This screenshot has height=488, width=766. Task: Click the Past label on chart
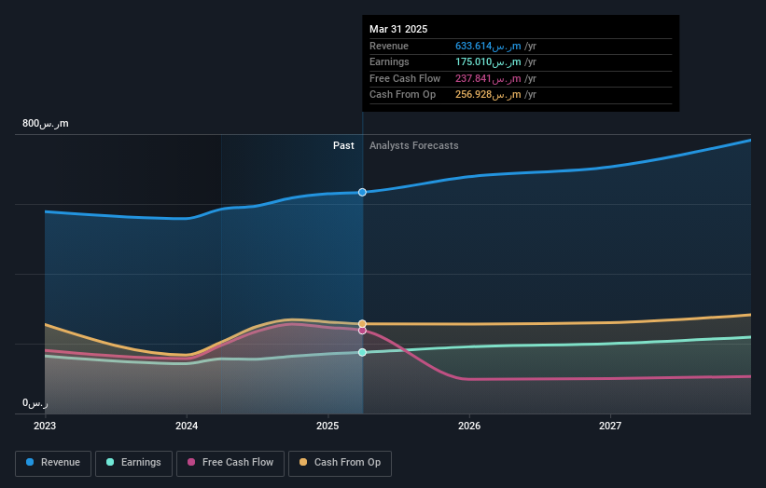(x=343, y=145)
